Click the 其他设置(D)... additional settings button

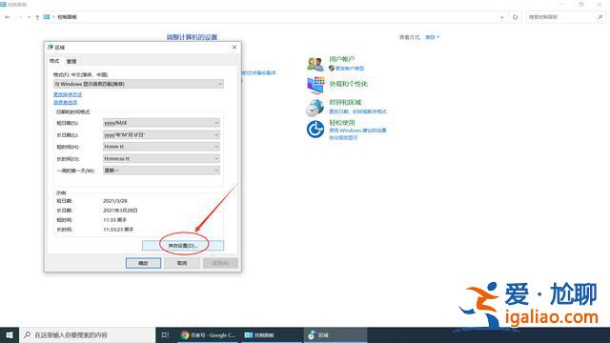coord(183,246)
